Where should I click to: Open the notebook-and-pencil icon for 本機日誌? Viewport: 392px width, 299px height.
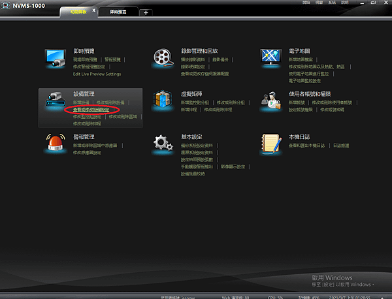271,144
